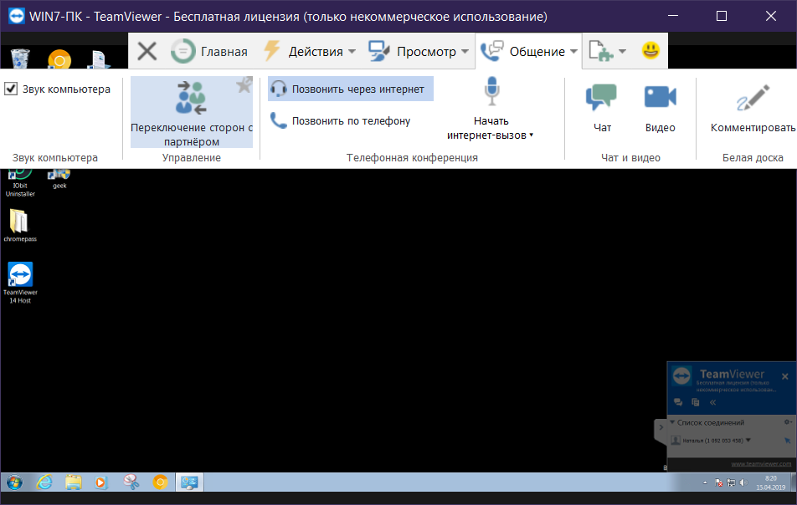Open www.teamviewer.com link in panel

tap(761, 463)
